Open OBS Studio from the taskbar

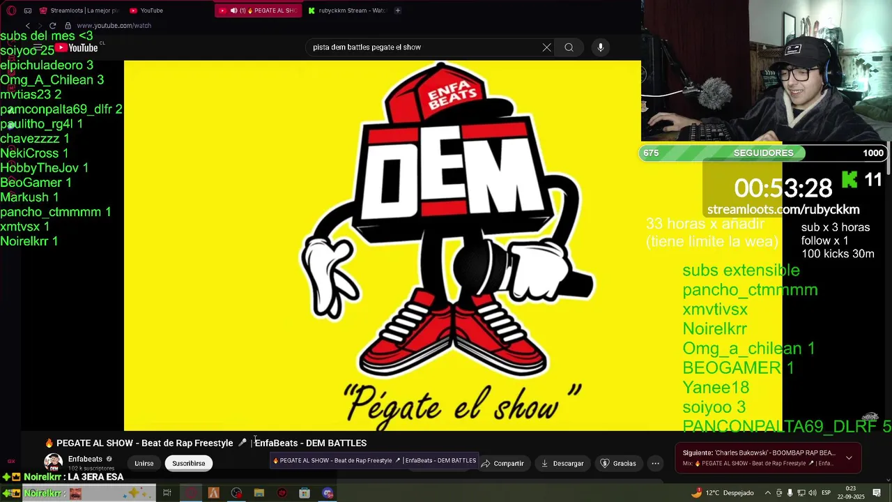click(237, 493)
